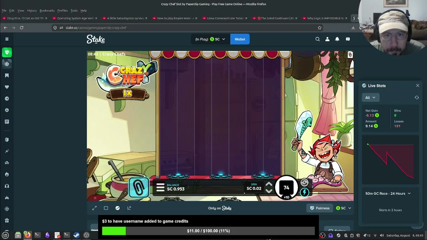Expand the SC currency dropdown below the game
This screenshot has height=240, width=427.
(343, 208)
